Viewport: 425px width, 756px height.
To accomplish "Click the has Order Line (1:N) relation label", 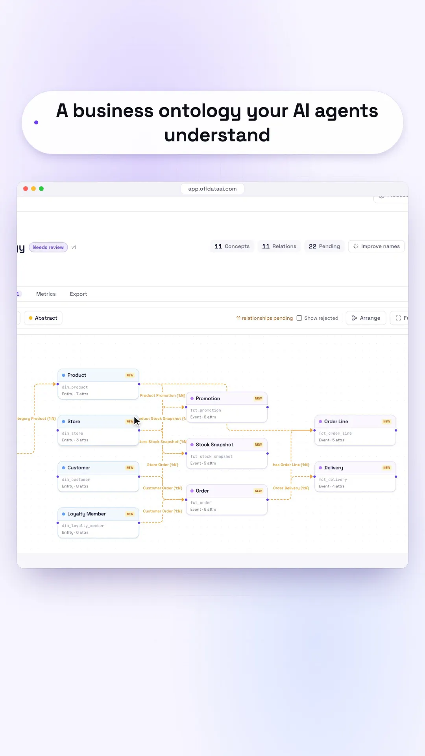I will [x=291, y=465].
